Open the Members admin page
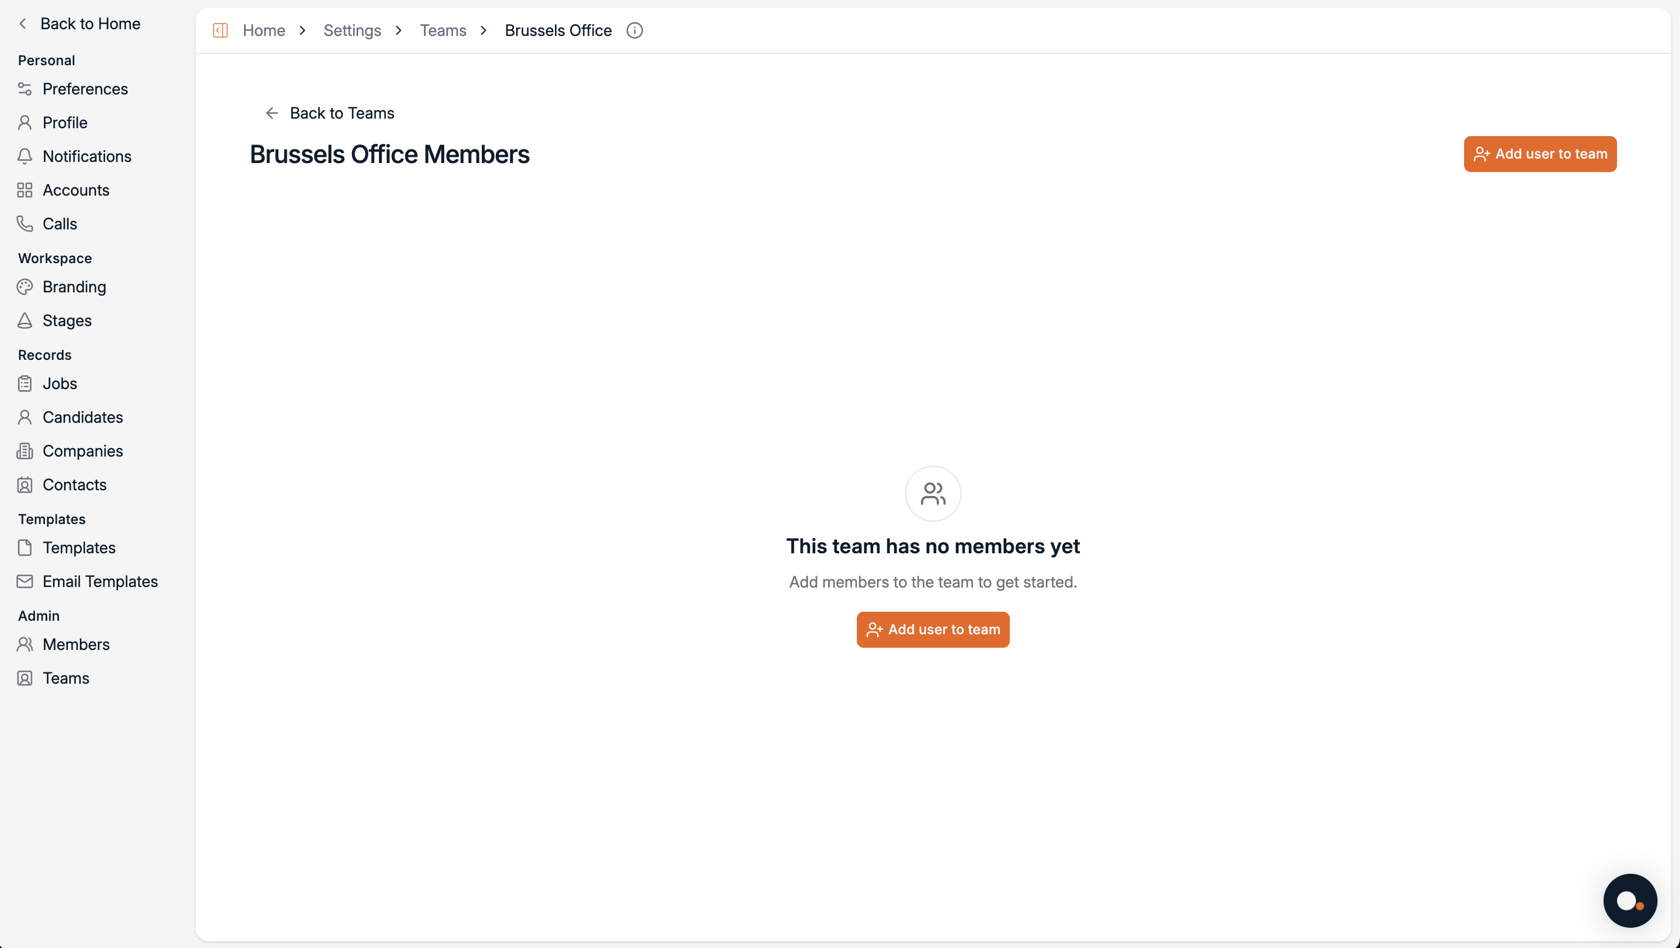This screenshot has width=1680, height=948. point(76,644)
